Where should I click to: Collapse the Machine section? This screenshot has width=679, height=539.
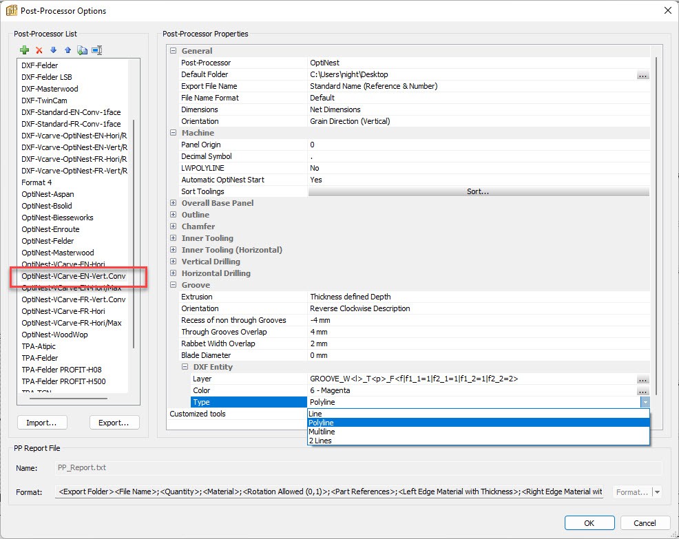click(x=174, y=133)
